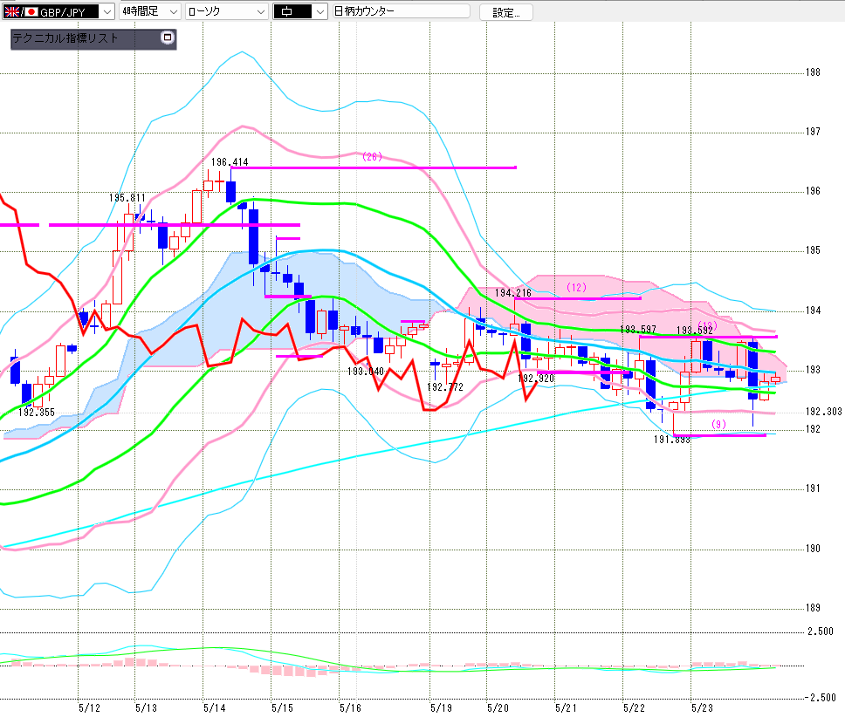Click the 5/23 date axis label

click(702, 708)
